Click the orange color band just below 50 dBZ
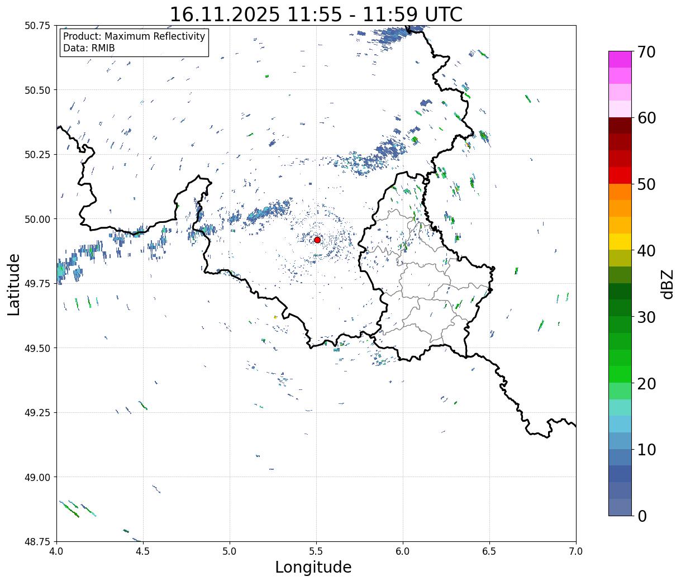681x581 pixels. (620, 192)
